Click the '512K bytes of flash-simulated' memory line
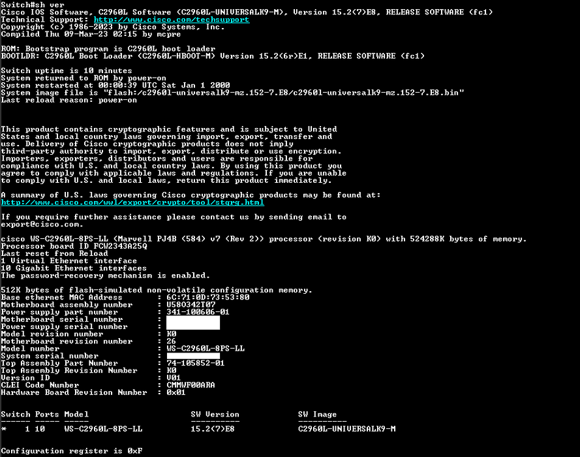 coord(157,290)
